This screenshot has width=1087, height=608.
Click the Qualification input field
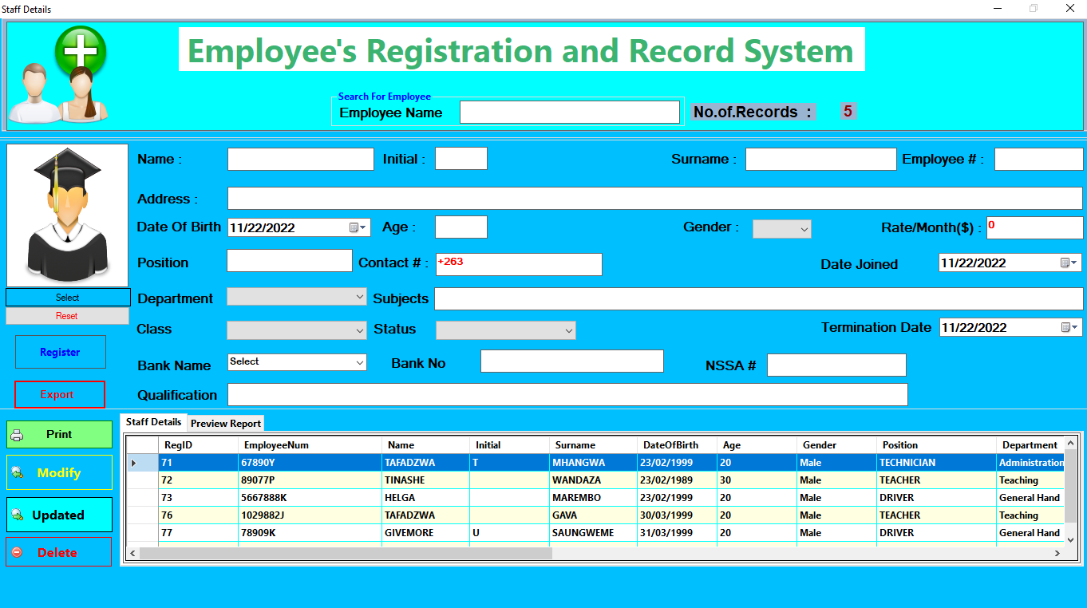[x=567, y=394]
